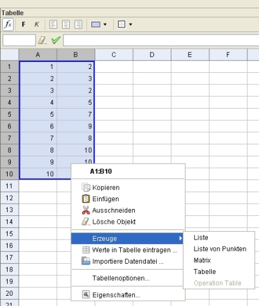Viewport: 259px width, 306px height.
Task: Align cell text left
Action: point(53,24)
